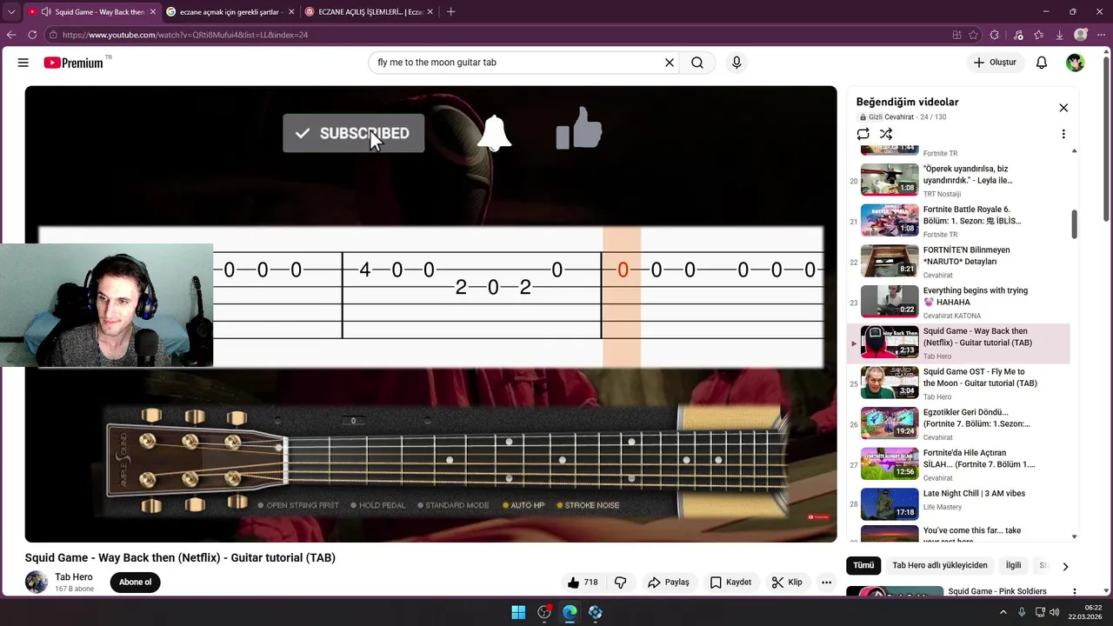The image size is (1113, 626).
Task: Open a new browser tab
Action: click(450, 12)
